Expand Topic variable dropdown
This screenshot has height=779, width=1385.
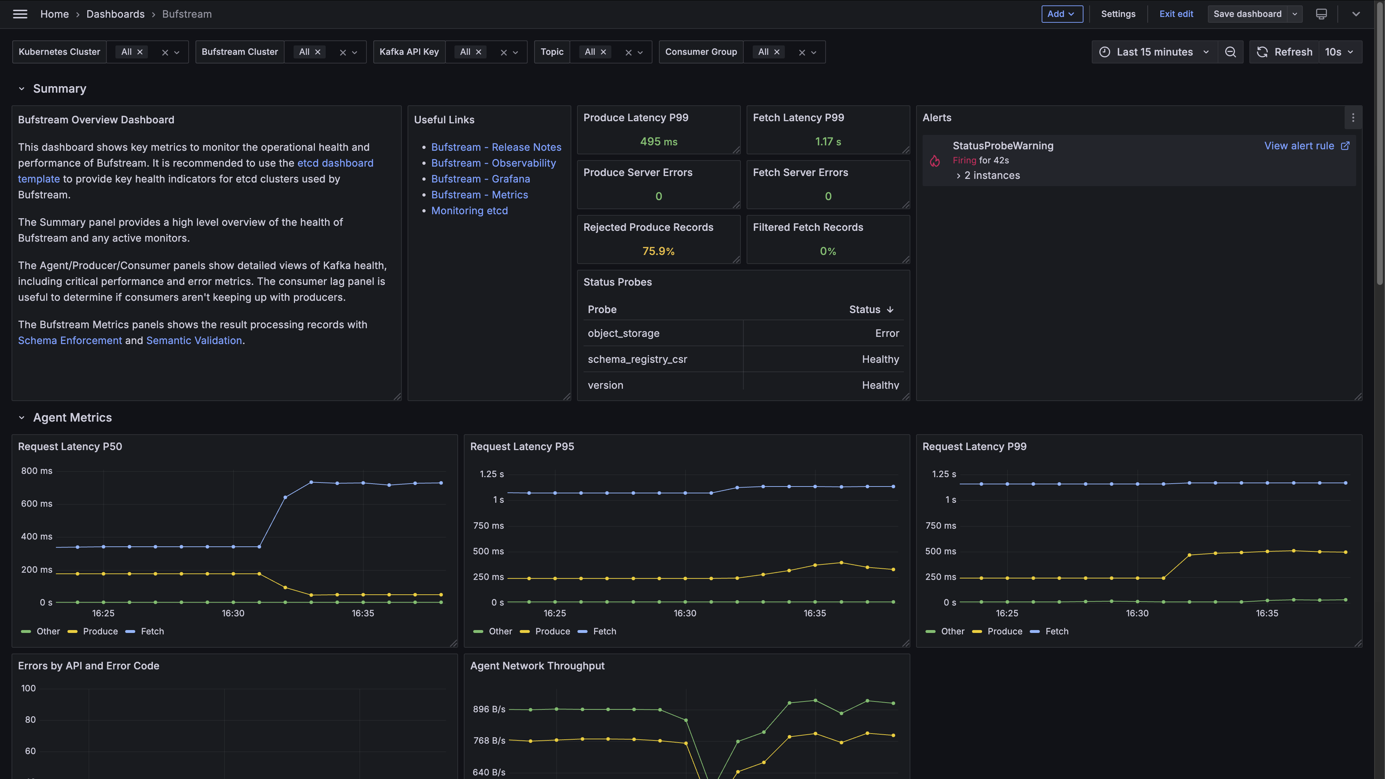pos(640,52)
